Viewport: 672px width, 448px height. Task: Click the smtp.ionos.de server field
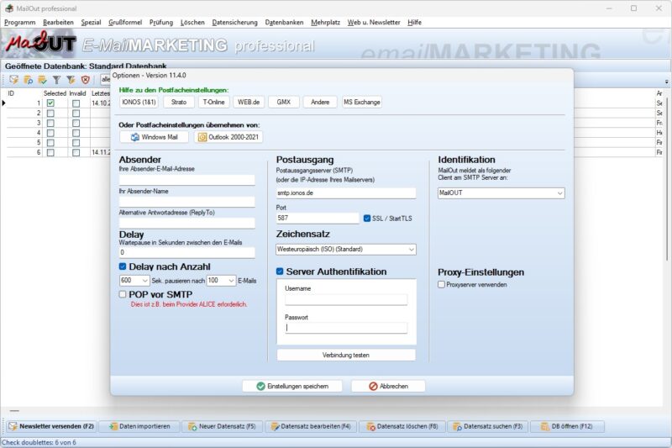[346, 193]
